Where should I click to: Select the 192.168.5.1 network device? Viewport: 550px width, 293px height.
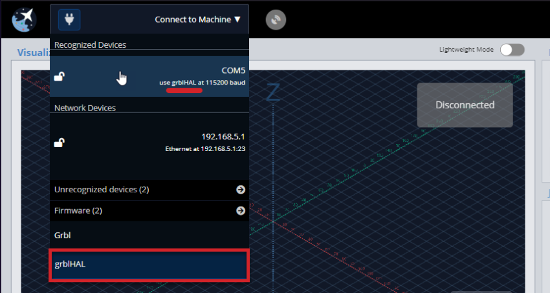pos(149,143)
